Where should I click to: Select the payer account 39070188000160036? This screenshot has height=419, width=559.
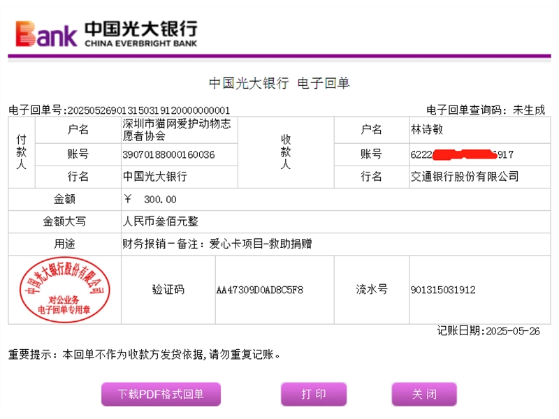point(168,154)
